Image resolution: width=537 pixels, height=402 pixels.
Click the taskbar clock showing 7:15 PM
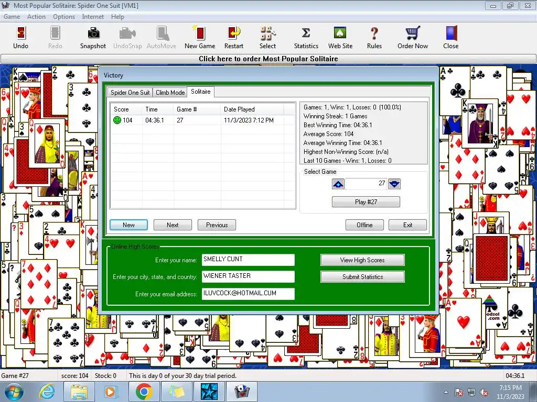tap(510, 392)
